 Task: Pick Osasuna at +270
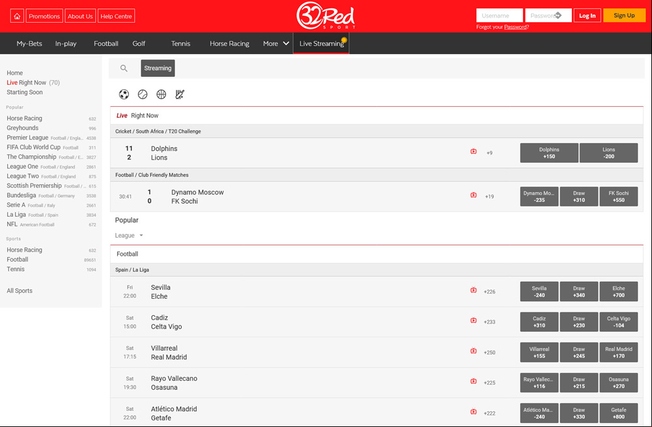click(x=618, y=383)
